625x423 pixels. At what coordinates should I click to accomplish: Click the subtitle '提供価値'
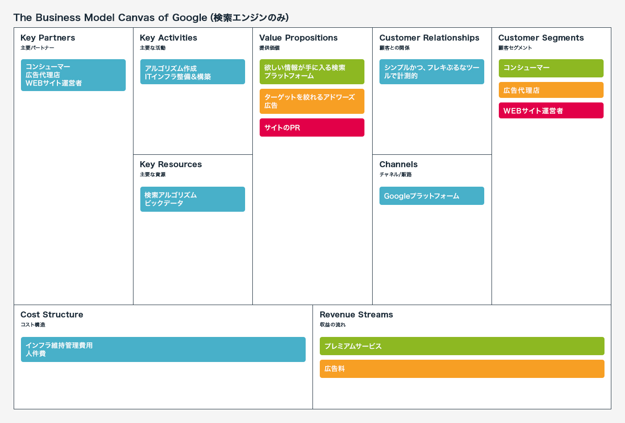(270, 48)
